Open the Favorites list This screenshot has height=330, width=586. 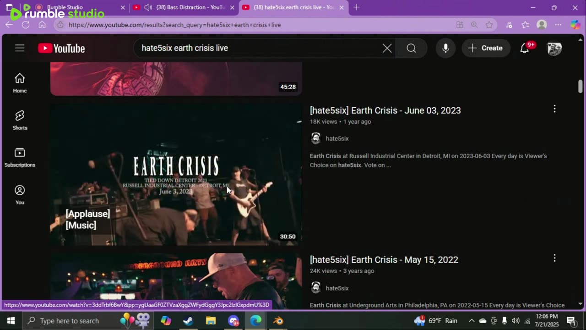(525, 25)
